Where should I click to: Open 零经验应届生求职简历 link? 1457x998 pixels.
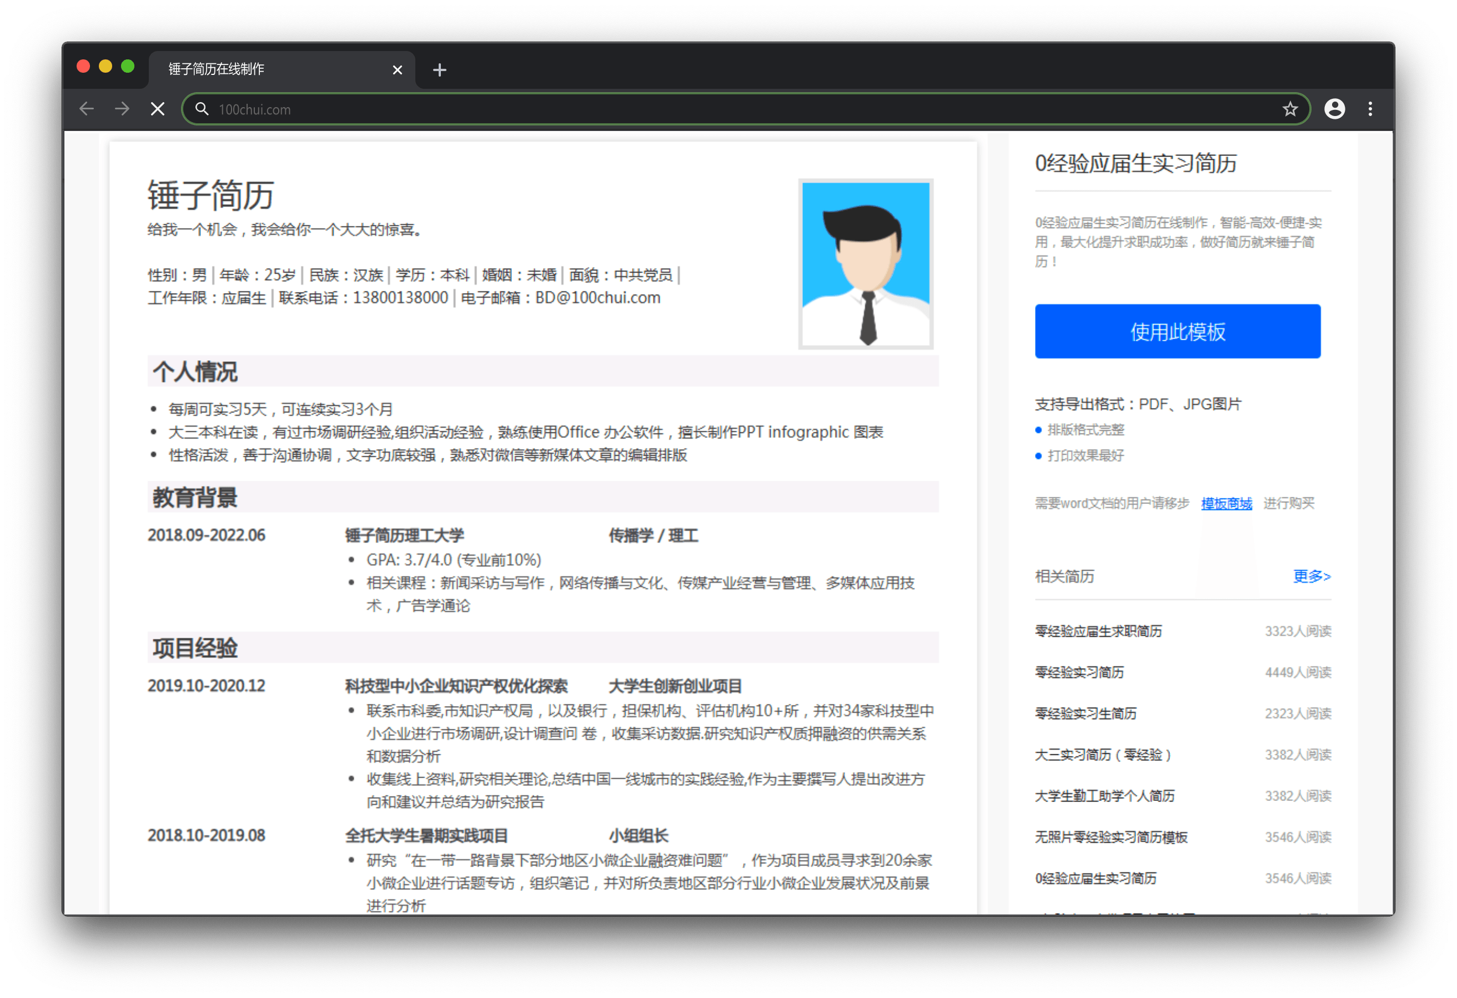(1098, 631)
